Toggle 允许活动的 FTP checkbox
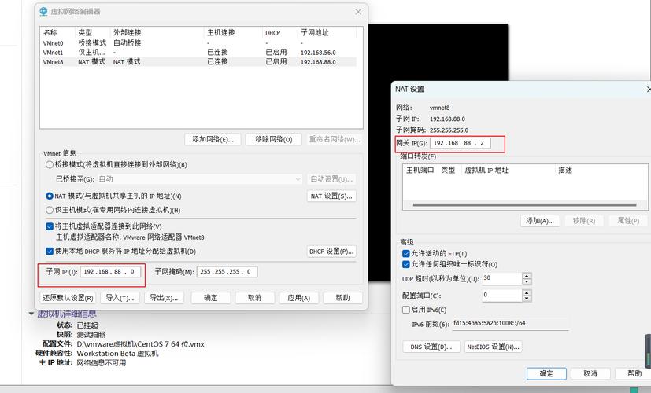This screenshot has height=393, width=651. coord(406,253)
